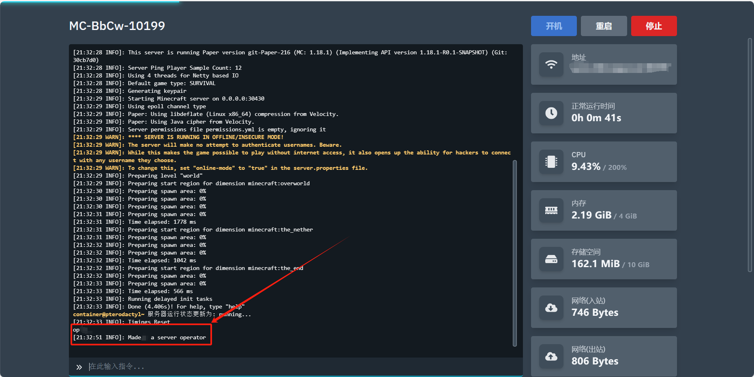The image size is (754, 377).
Task: Click the 'a server operator' log line
Action: point(139,337)
